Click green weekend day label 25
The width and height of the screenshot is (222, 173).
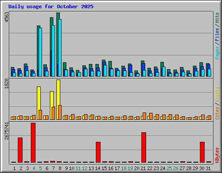point(169,168)
